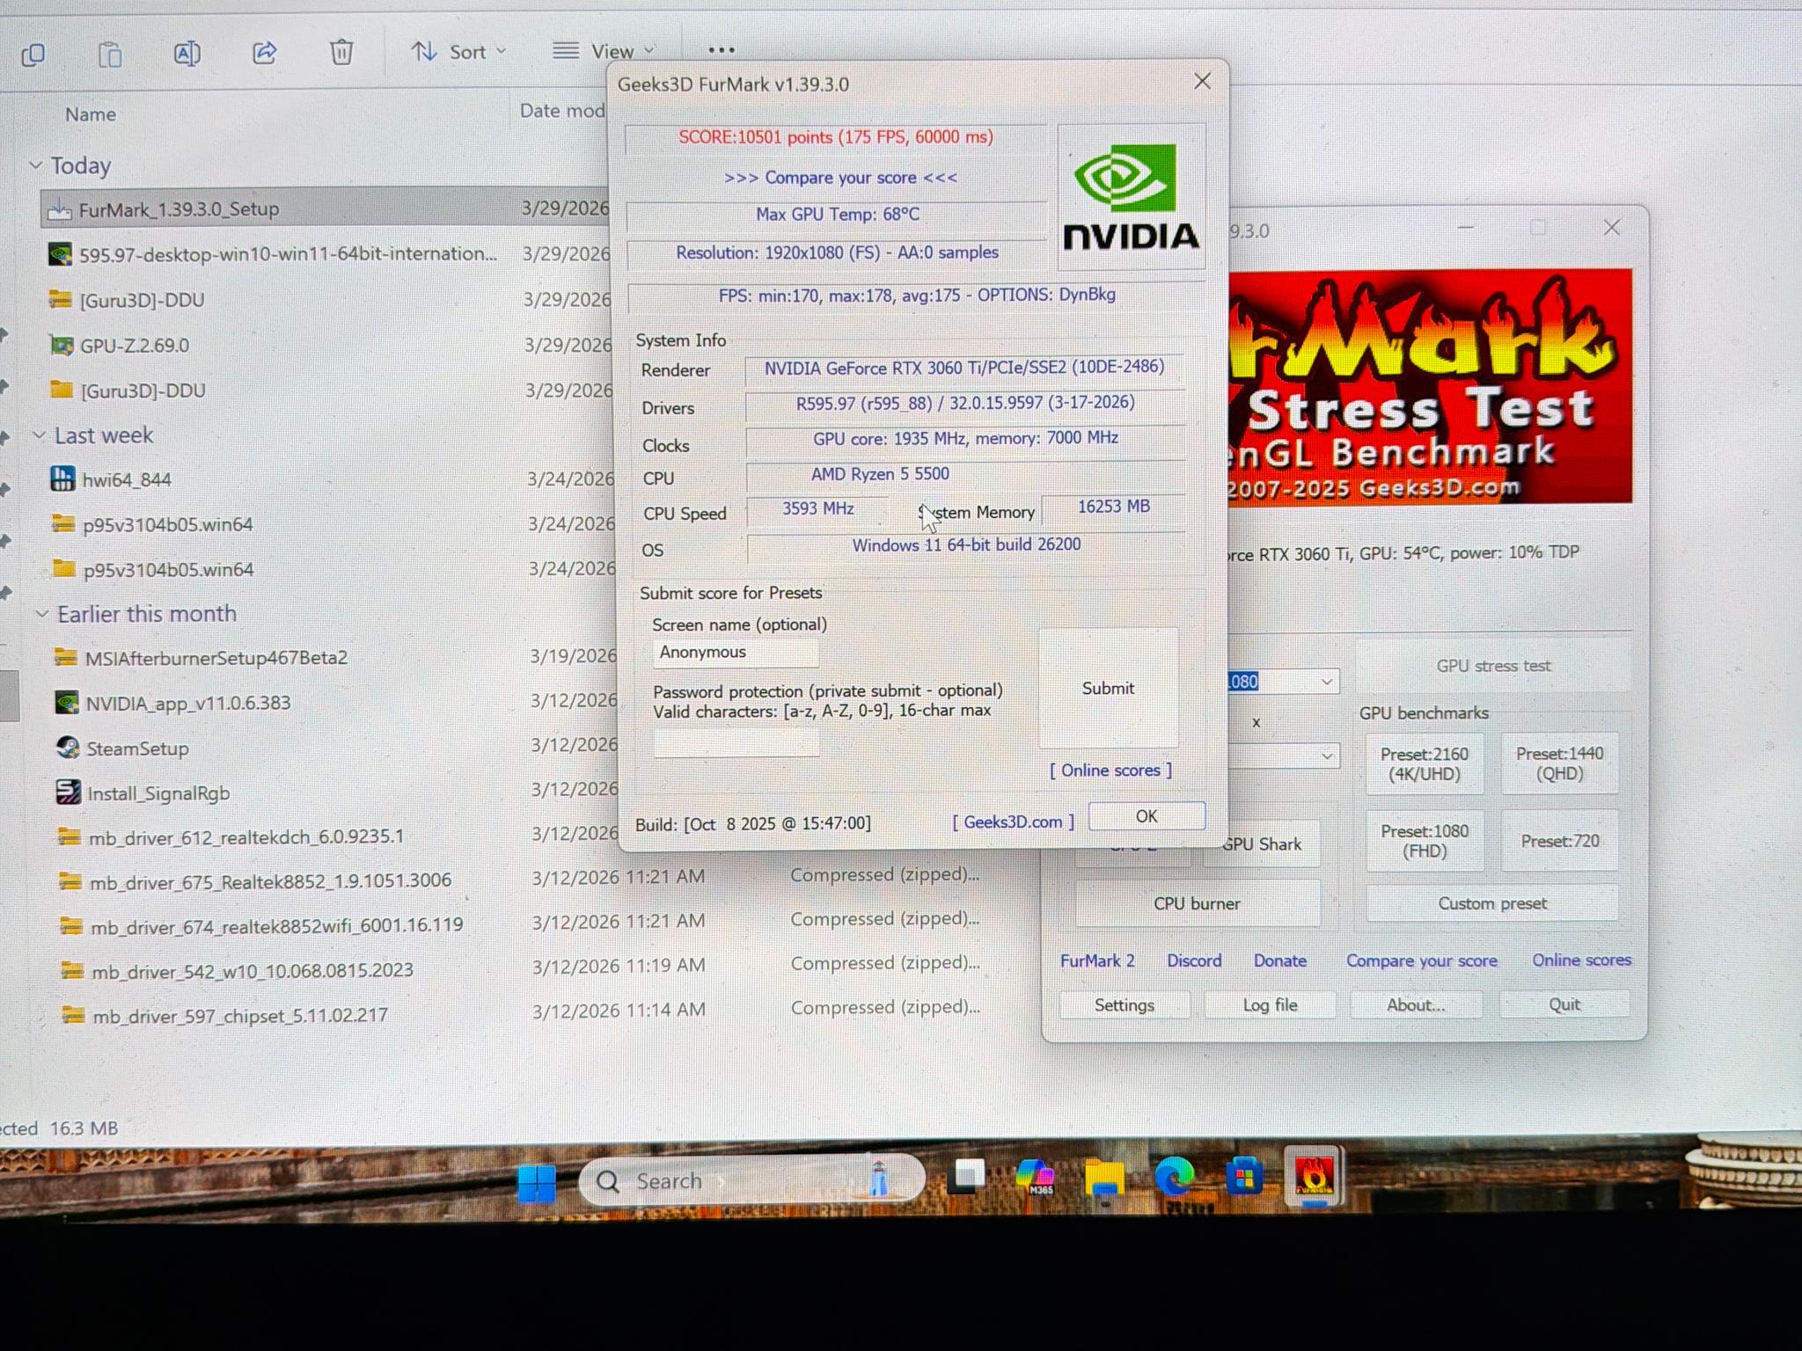
Task: Select the MSIAfterburnerSetup467Beta2 zip icon
Action: tap(65, 657)
